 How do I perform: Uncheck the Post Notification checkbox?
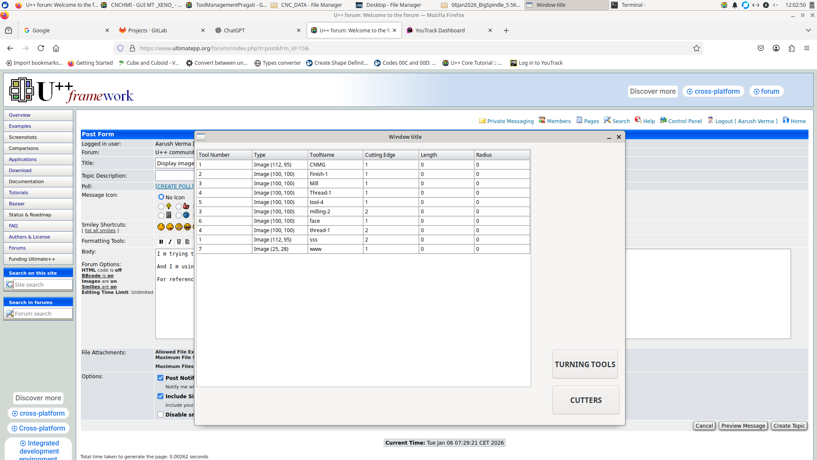point(160,378)
